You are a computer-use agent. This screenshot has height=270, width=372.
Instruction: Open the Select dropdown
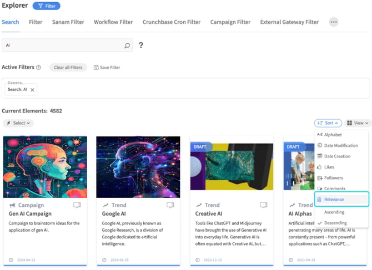(x=18, y=123)
